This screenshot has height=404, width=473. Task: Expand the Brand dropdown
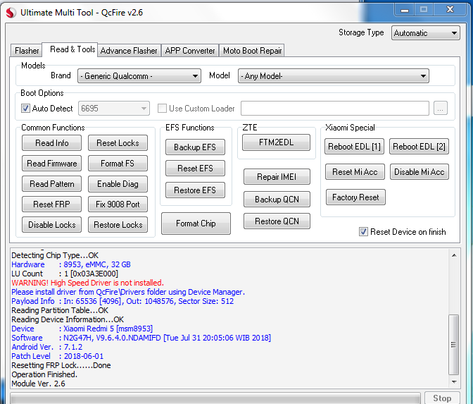click(x=139, y=76)
